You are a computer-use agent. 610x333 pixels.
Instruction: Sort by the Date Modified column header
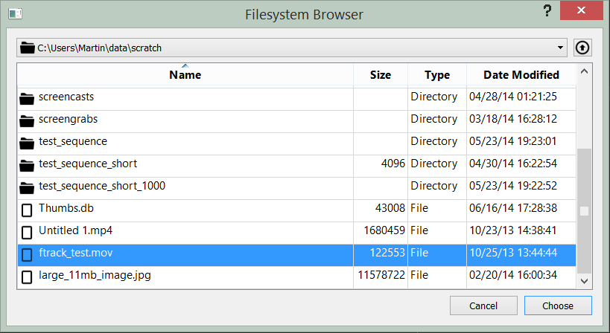pyautogui.click(x=521, y=74)
